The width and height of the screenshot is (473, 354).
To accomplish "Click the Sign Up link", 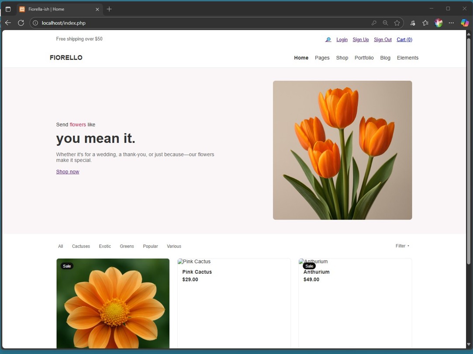I will pyautogui.click(x=360, y=40).
